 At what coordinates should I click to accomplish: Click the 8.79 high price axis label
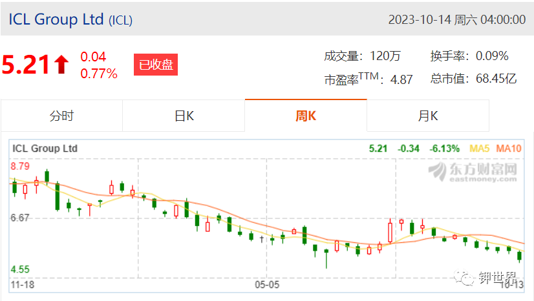(20, 166)
